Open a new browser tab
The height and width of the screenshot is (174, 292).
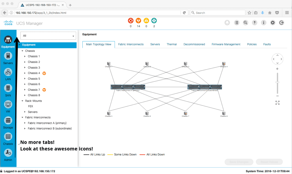70,5
